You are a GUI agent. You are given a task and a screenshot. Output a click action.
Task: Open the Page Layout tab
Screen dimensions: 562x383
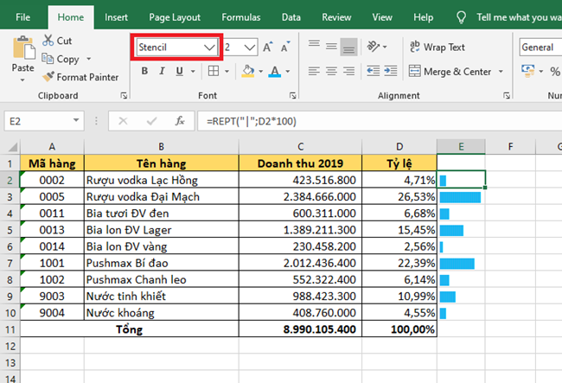point(175,16)
